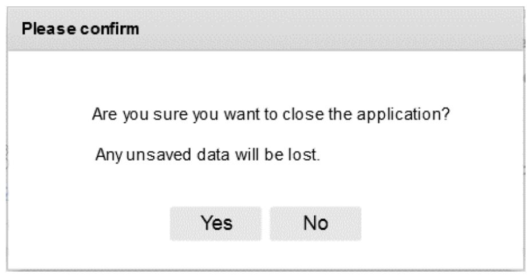The height and width of the screenshot is (275, 529).
Task: Cancel closing by choosing No
Action: point(315,224)
